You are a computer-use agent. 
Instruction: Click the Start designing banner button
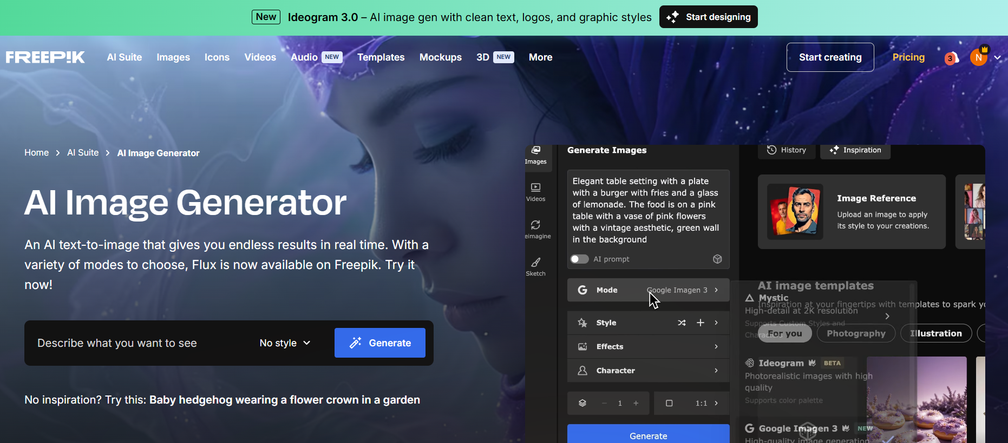(708, 17)
